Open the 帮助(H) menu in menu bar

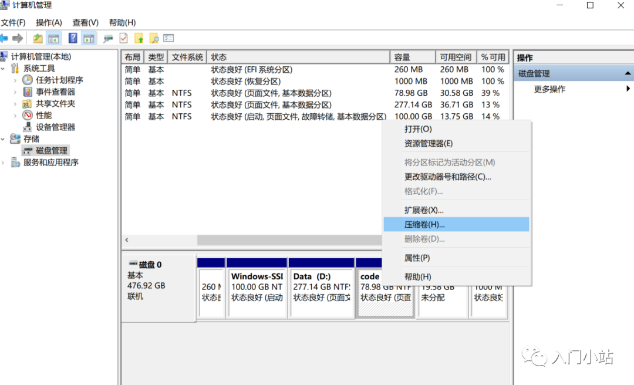click(122, 23)
